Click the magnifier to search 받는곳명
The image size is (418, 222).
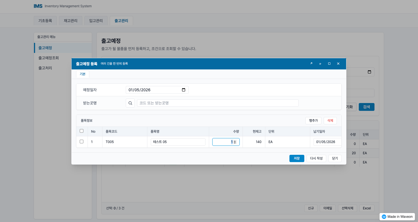coord(130,103)
